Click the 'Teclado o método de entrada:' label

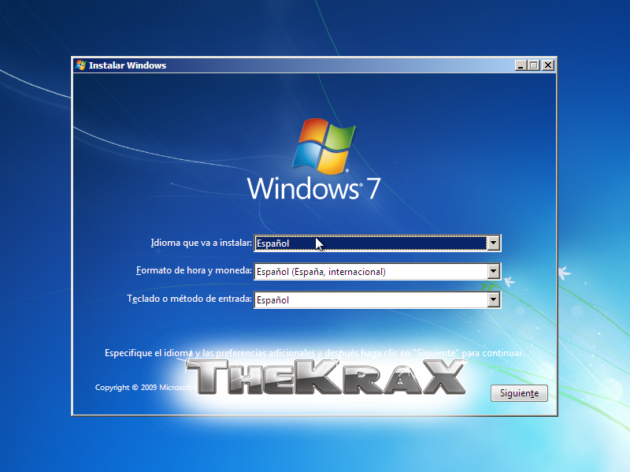(189, 299)
